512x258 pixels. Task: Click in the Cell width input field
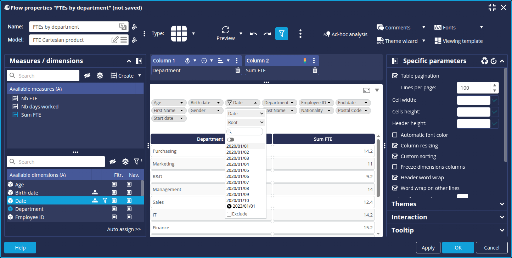pos(473,100)
